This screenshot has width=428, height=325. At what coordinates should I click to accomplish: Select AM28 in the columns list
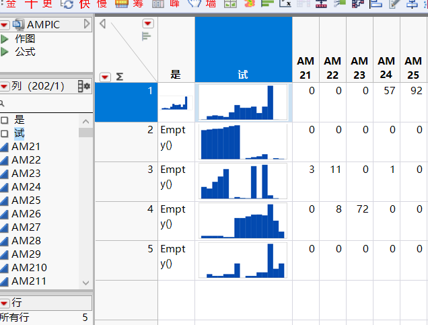tap(26, 241)
